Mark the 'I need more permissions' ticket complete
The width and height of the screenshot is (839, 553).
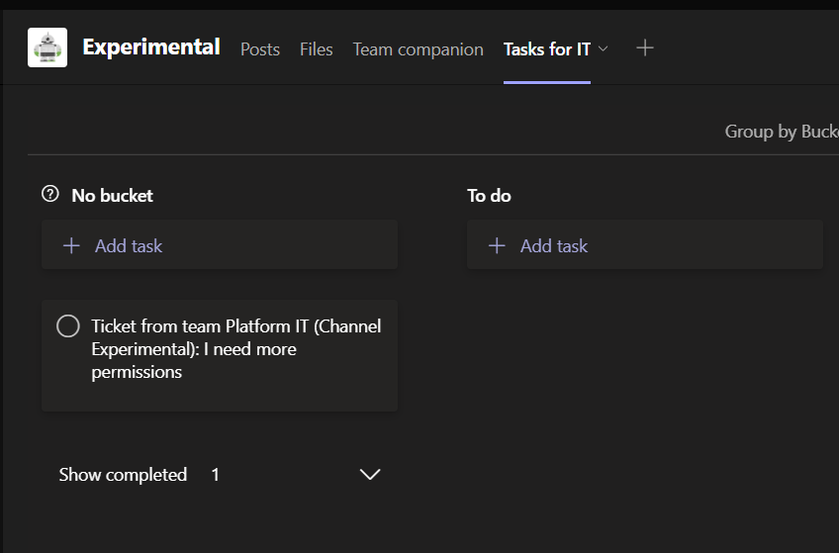coord(67,326)
